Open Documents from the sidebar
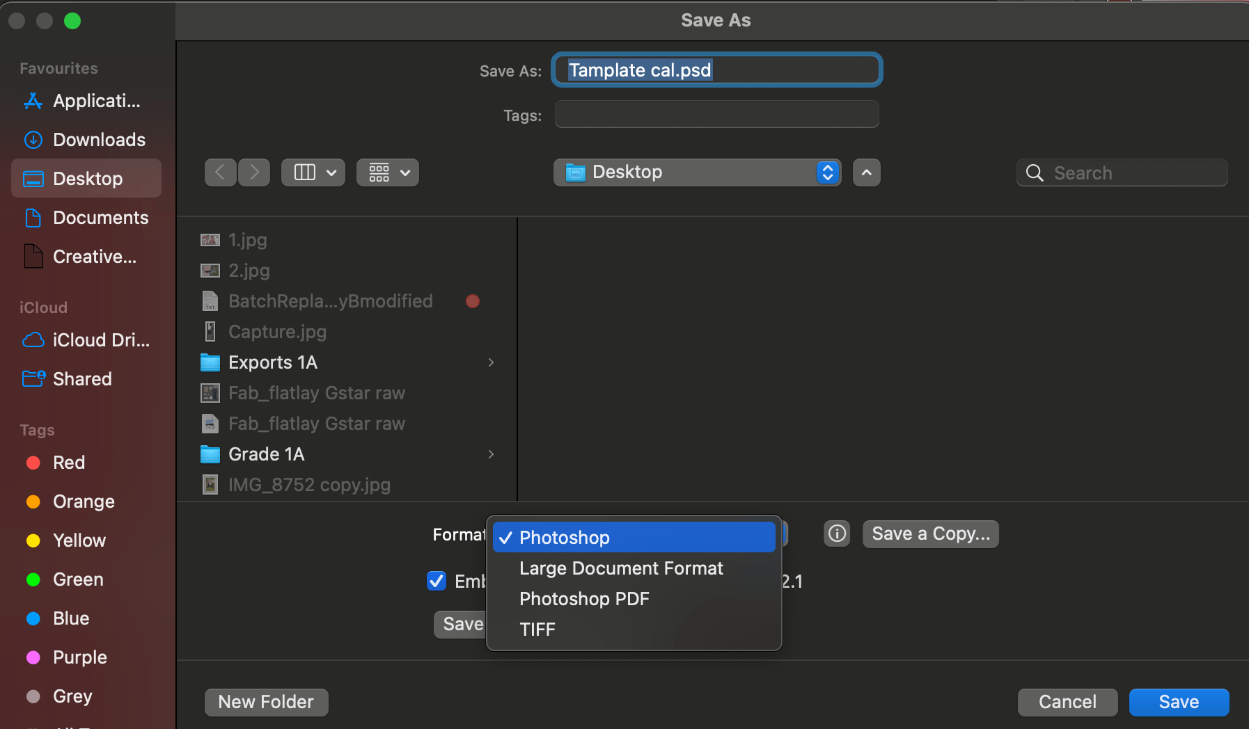This screenshot has width=1249, height=729. 100,217
